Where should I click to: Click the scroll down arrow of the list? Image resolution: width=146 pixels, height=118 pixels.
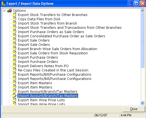click(x=142, y=103)
